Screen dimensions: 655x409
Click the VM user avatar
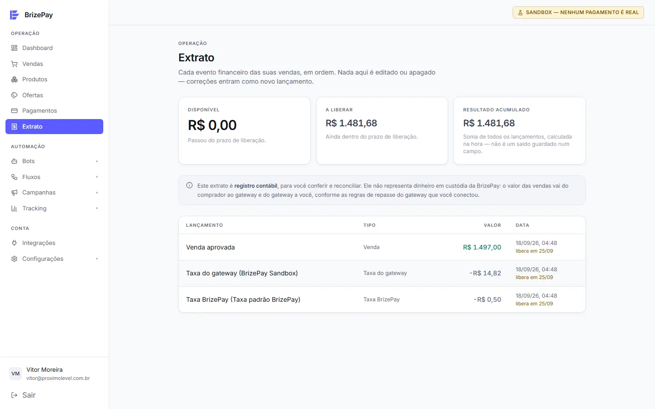(x=15, y=374)
